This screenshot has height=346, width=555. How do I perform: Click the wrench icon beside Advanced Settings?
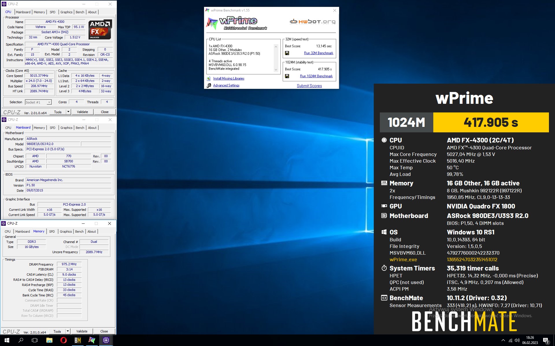click(x=209, y=85)
